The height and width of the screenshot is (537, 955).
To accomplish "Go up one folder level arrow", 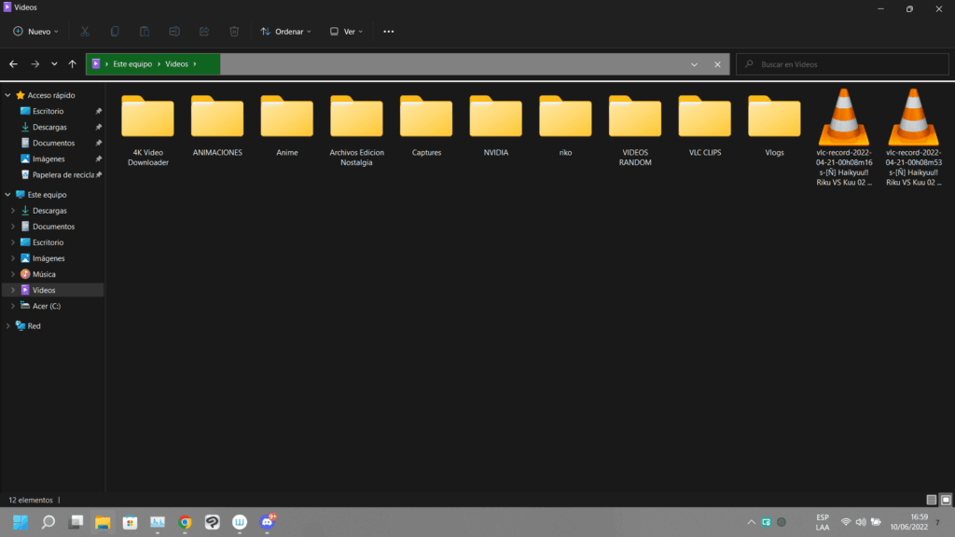I will pos(73,64).
